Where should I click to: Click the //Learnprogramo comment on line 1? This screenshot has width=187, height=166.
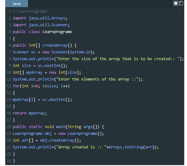click(30, 11)
